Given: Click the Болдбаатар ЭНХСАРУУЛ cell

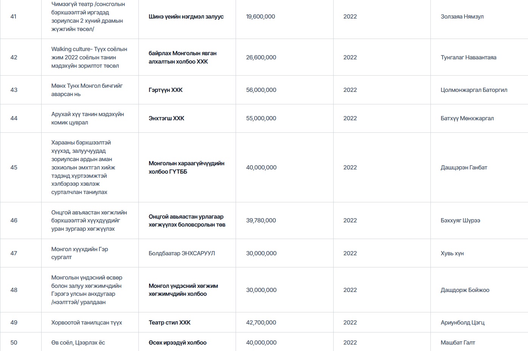Looking at the screenshot, I should pos(182,253).
